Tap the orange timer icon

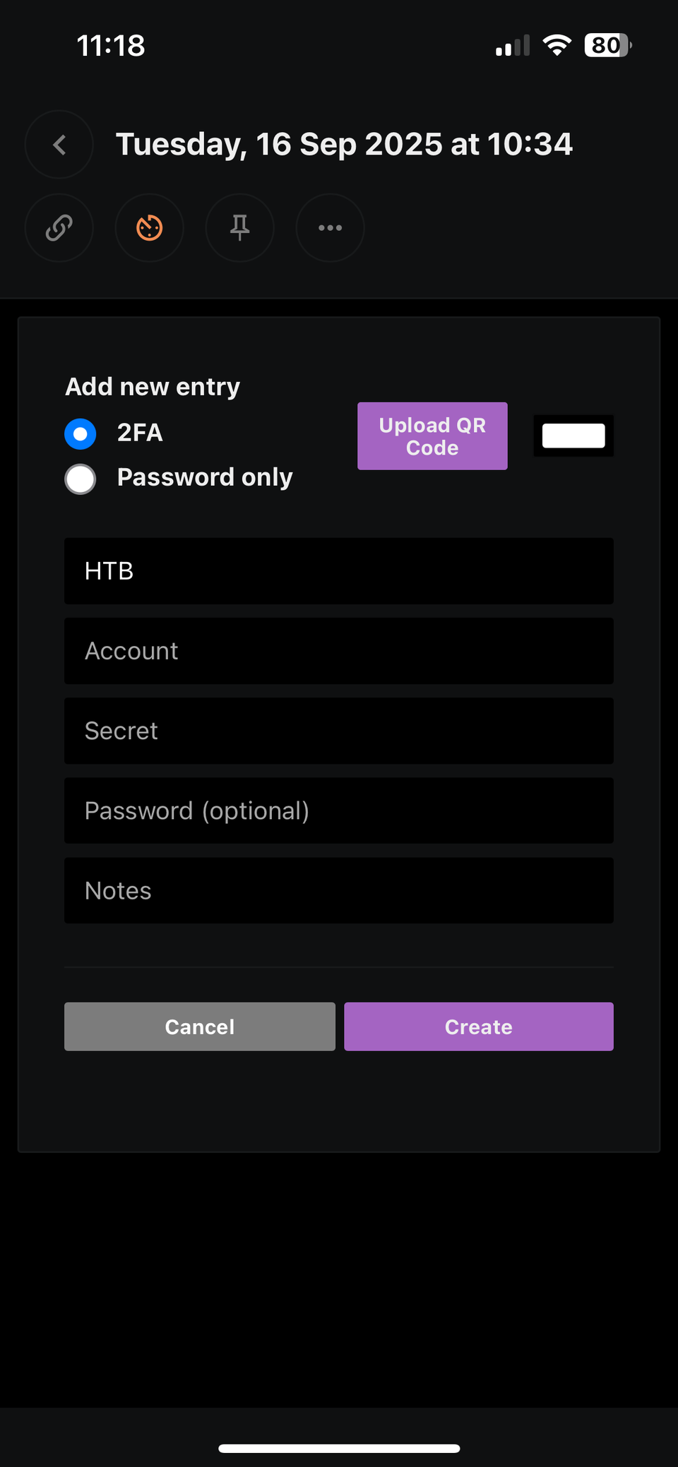coord(150,228)
